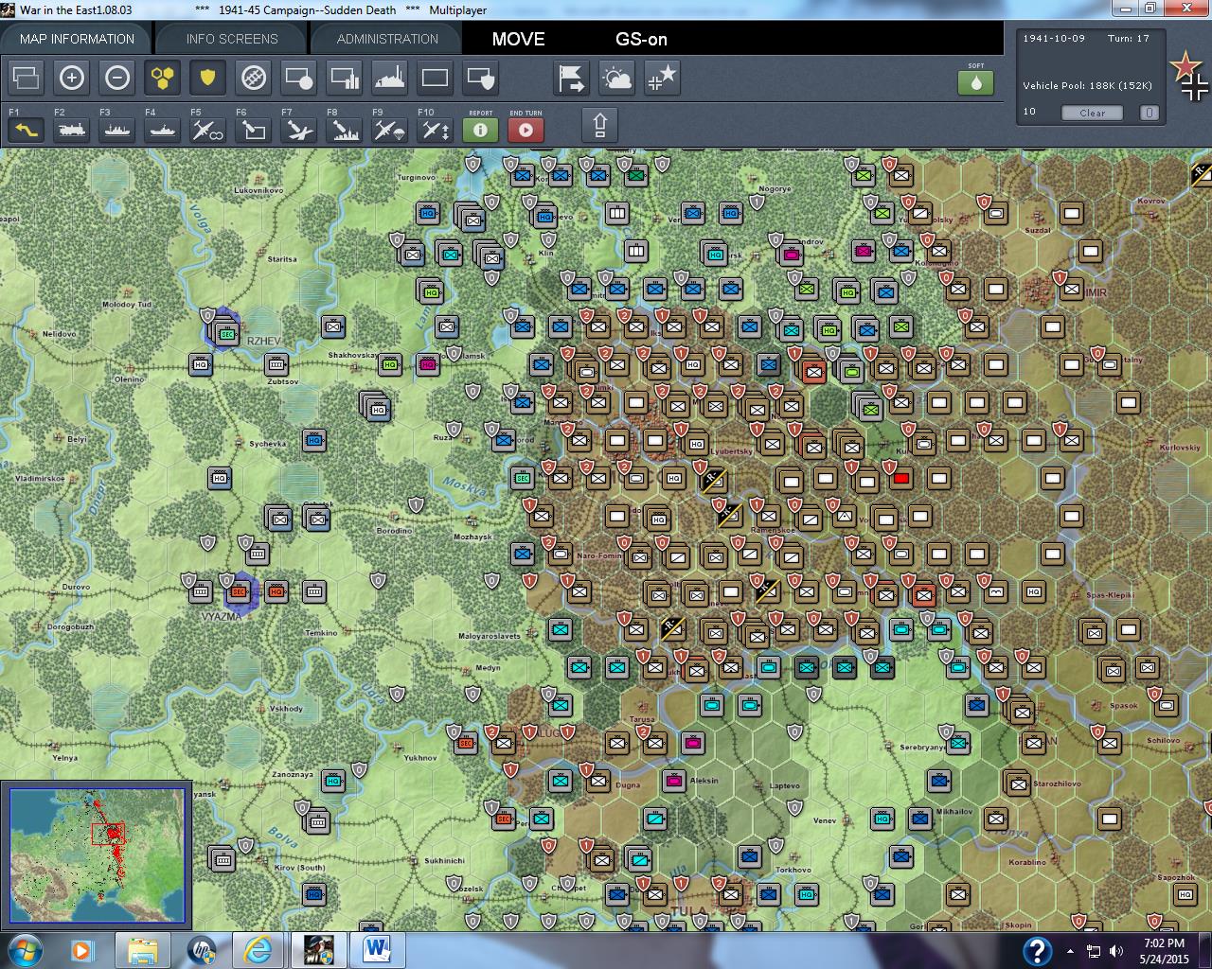Click the victory points star icon
The image size is (1212, 969).
point(662,78)
